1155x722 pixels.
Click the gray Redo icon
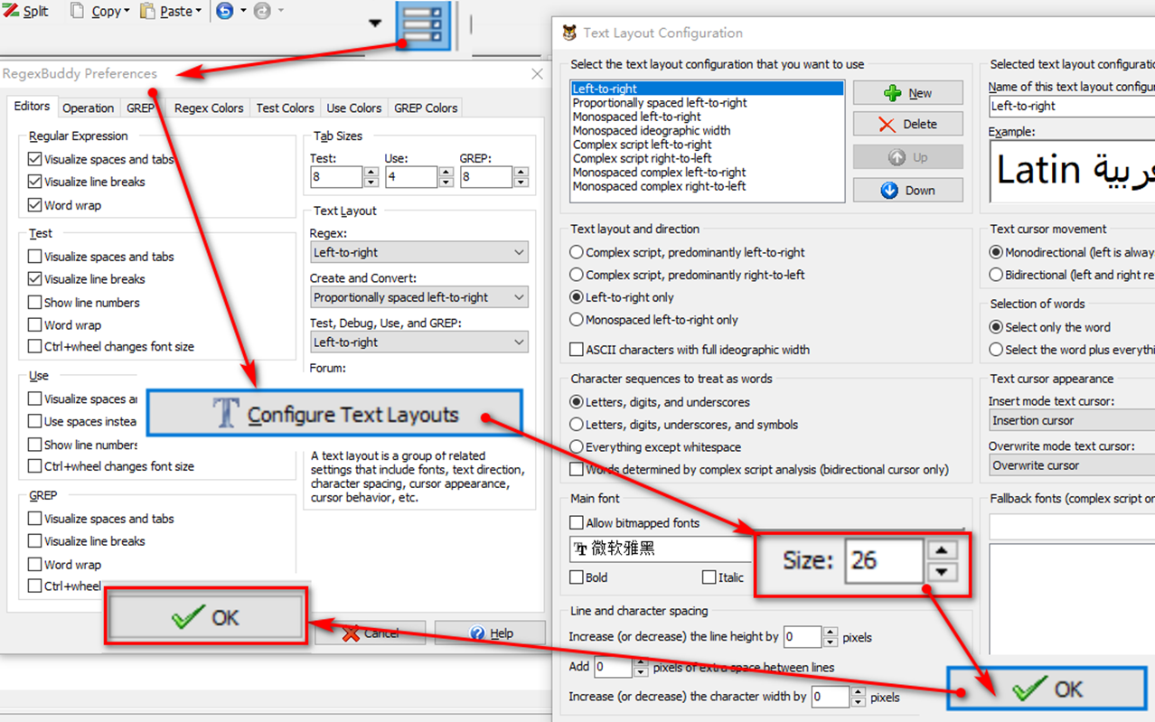click(x=262, y=11)
